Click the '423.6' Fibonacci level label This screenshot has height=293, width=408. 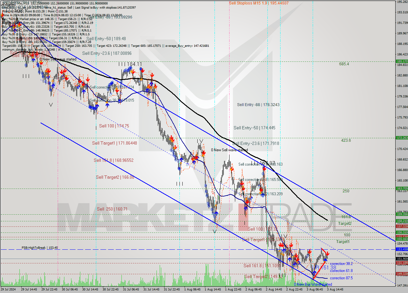pyautogui.click(x=346, y=140)
